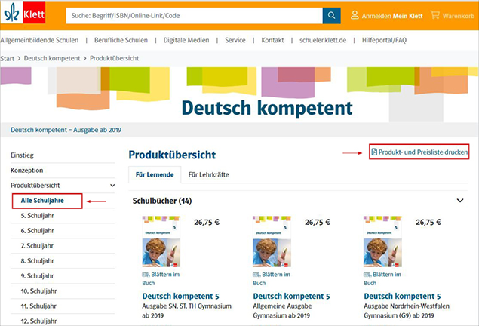Click the Deutsch kompetent banner title
Screen dimensions: 479x326
coord(267,108)
